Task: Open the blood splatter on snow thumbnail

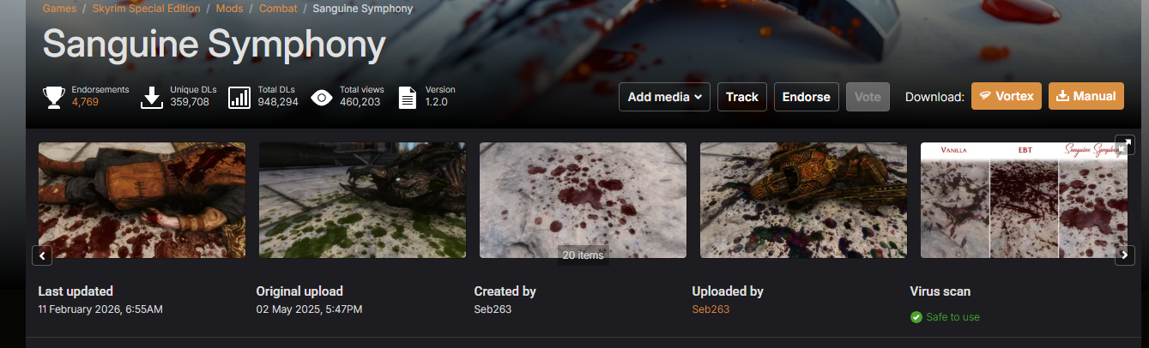Action: coord(583,200)
